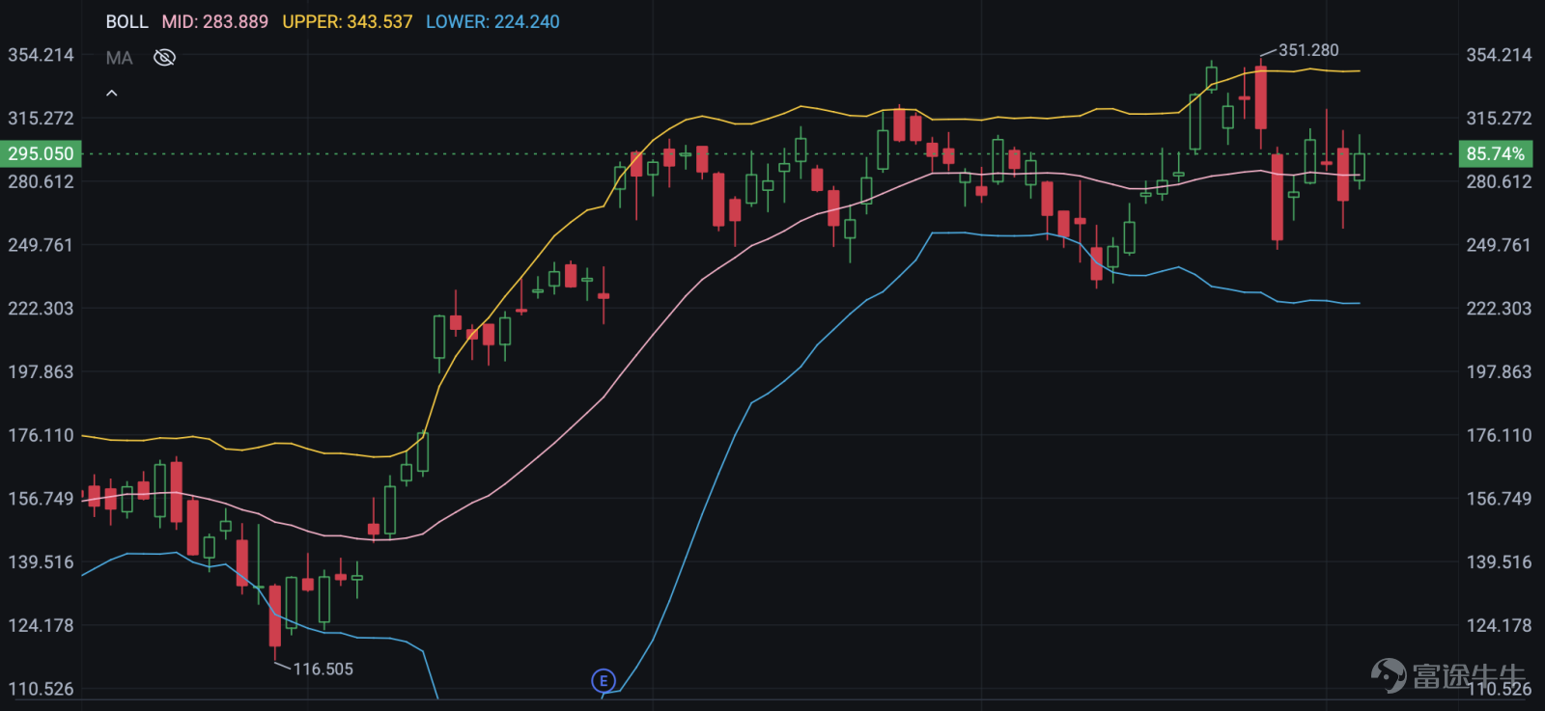Click the green 85.74% percentage tag
The image size is (1545, 711).
click(1495, 153)
